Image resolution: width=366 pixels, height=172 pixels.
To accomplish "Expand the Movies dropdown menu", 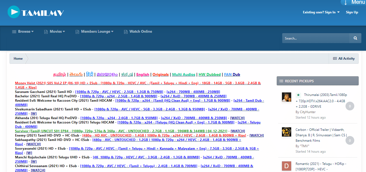I will point(55,32).
